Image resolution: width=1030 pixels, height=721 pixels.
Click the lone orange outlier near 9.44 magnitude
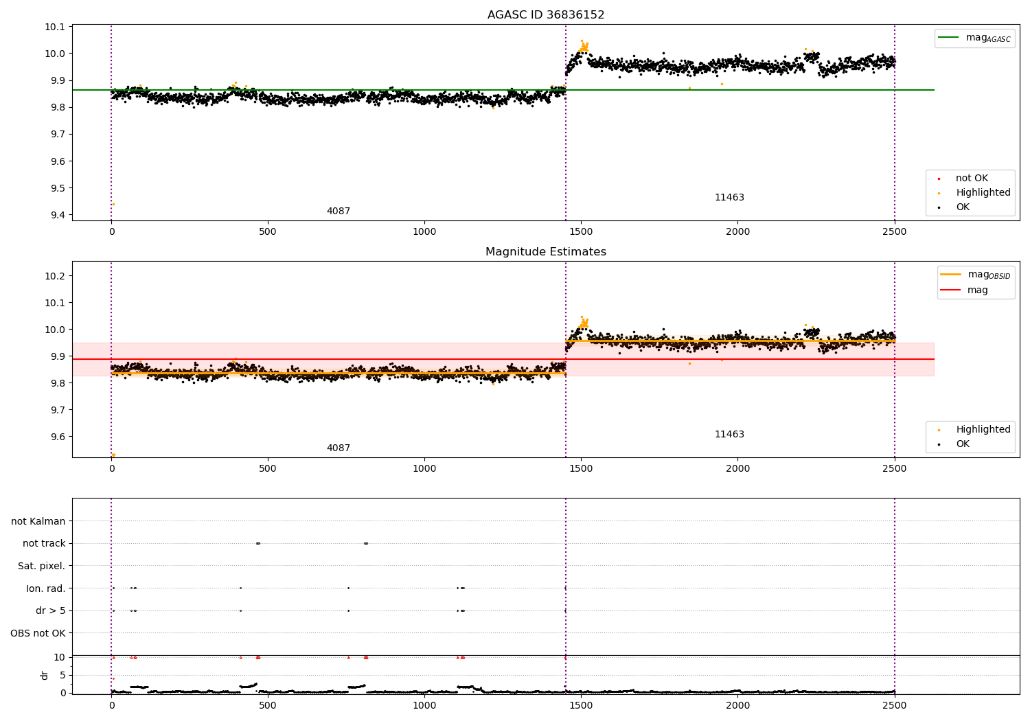pos(113,205)
